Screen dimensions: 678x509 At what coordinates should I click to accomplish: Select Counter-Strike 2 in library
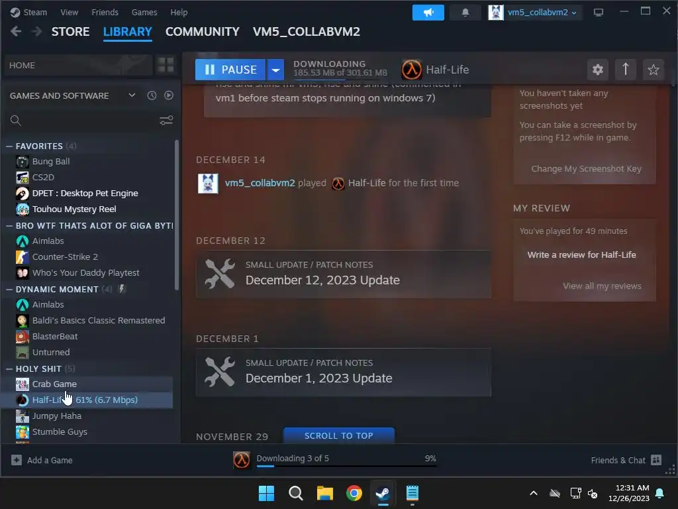[65, 257]
